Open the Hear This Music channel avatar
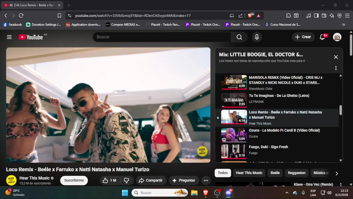Image resolution: width=353 pixels, height=199 pixels. coord(11,180)
